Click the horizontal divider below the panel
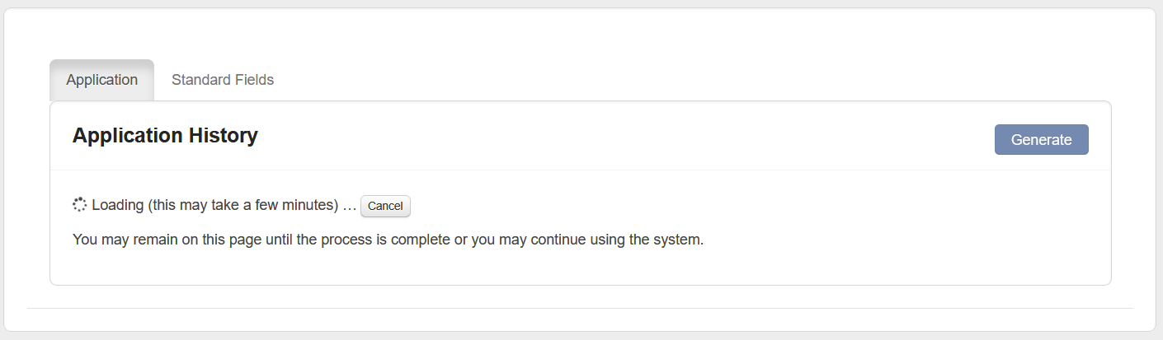The height and width of the screenshot is (340, 1163). coord(577,308)
